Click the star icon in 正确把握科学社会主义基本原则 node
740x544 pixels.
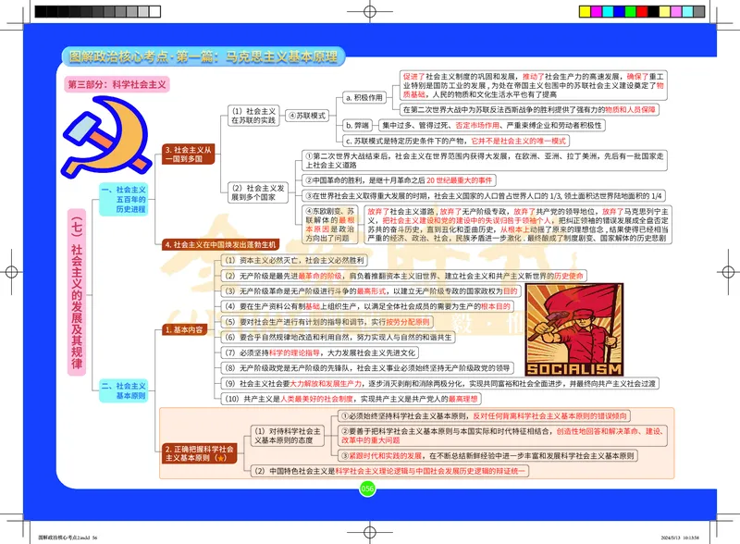pos(218,458)
